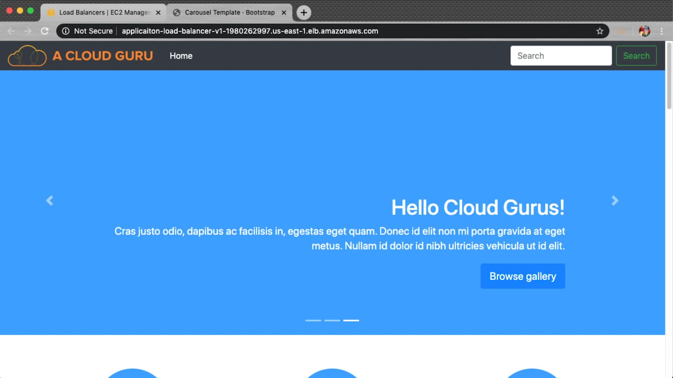The height and width of the screenshot is (378, 673).
Task: Click the Home navigation link
Action: click(181, 56)
